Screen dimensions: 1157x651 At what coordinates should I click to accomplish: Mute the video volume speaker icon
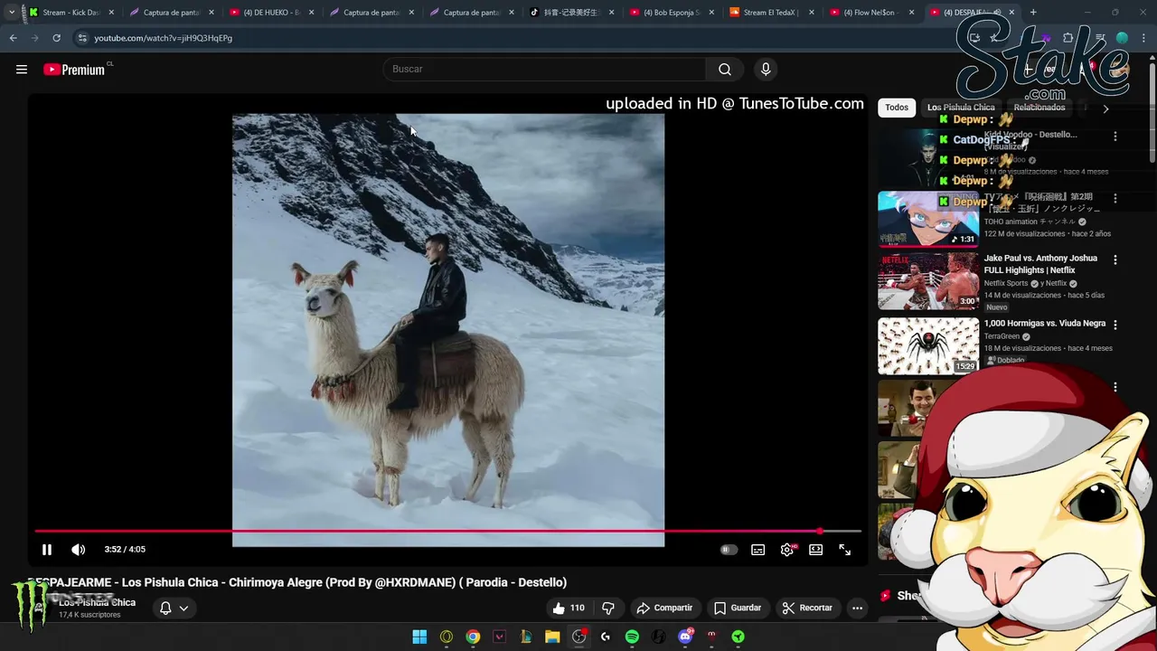coord(79,550)
